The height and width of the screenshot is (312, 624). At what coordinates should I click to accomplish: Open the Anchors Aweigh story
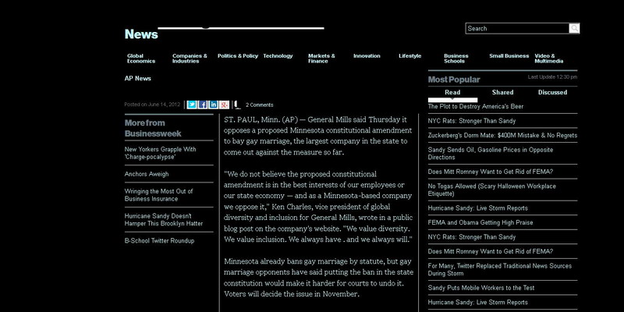pos(147,174)
